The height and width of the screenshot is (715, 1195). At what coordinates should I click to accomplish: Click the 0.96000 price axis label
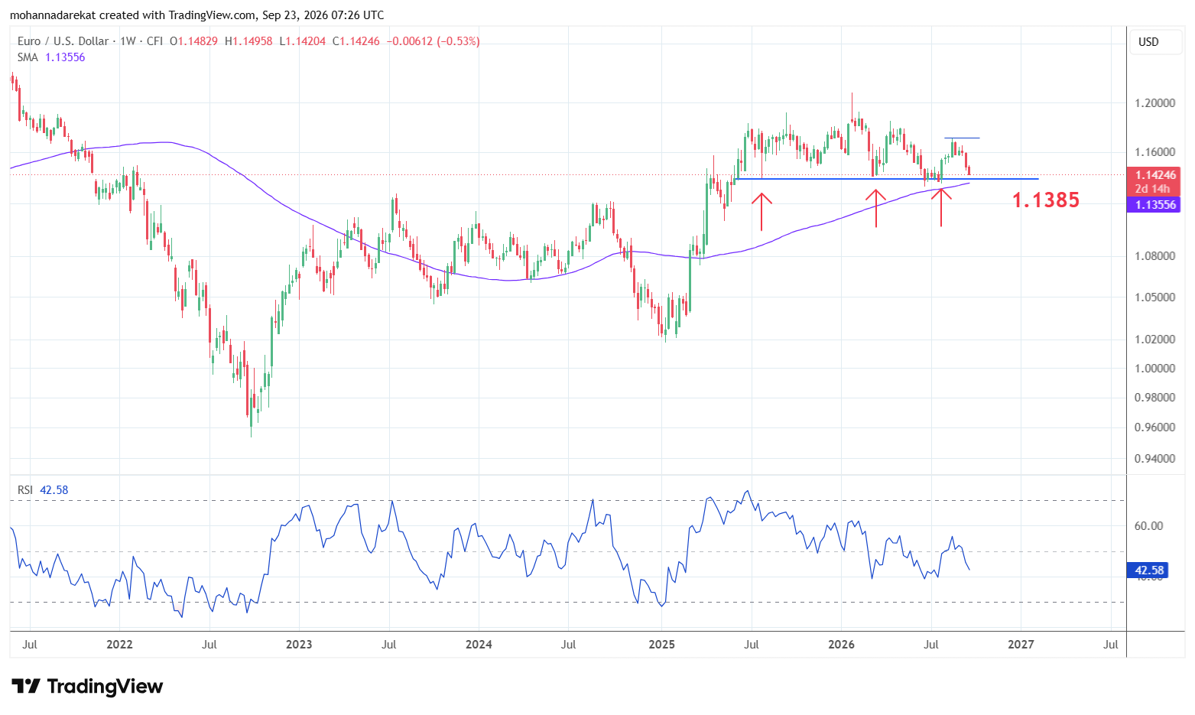click(1154, 427)
